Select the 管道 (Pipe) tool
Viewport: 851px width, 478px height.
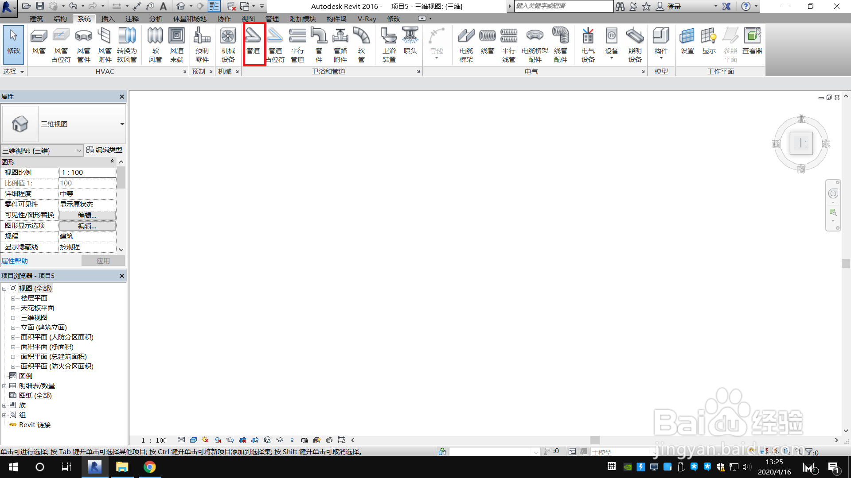point(254,43)
